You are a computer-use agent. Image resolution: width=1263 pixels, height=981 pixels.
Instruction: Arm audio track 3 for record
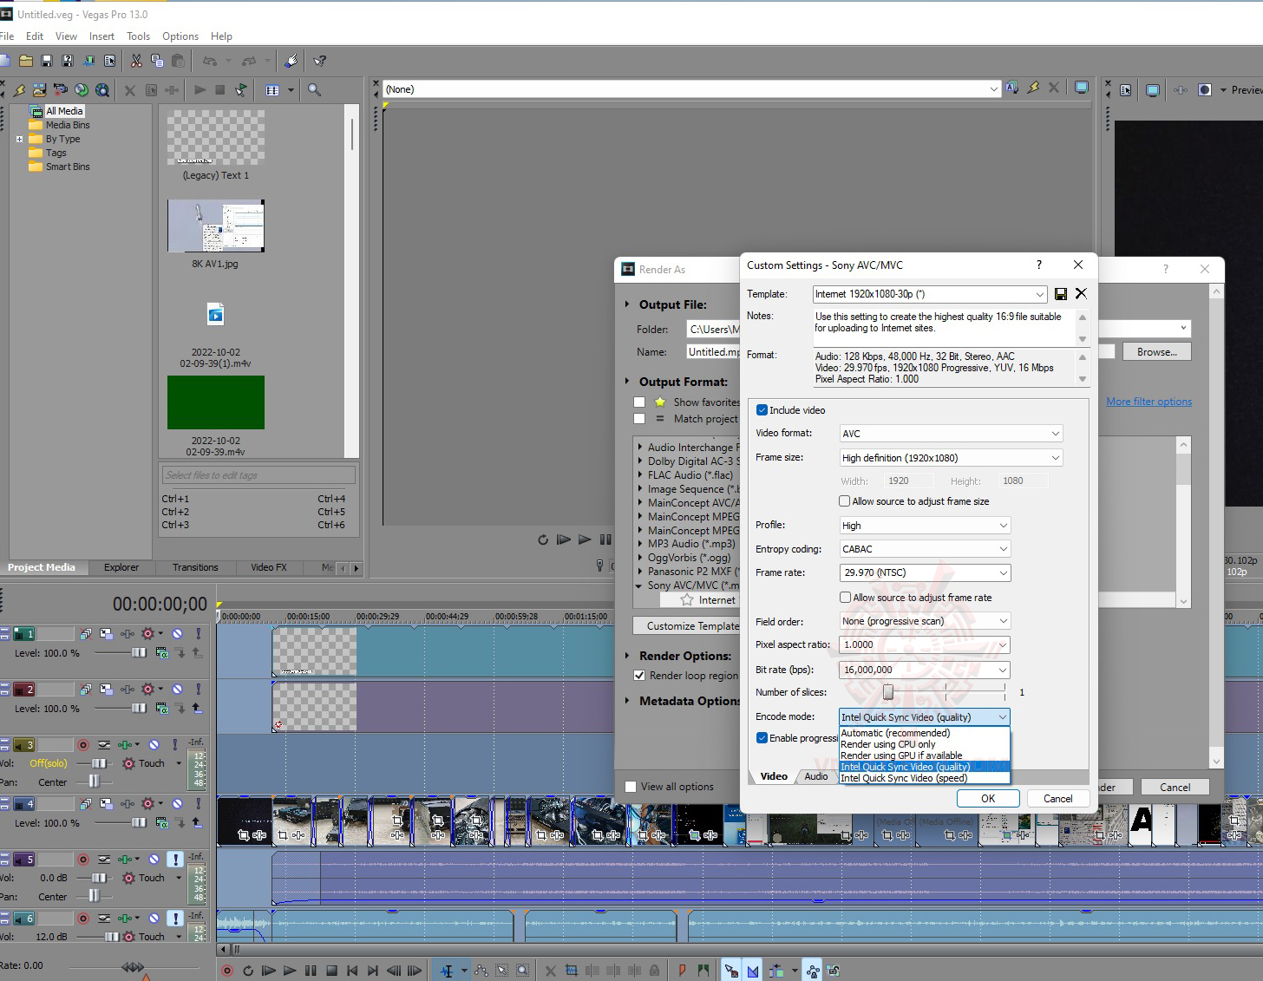[83, 745]
